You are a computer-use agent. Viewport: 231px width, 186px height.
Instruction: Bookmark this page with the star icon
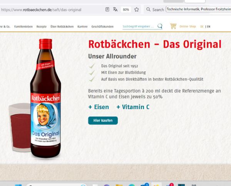(x=137, y=10)
